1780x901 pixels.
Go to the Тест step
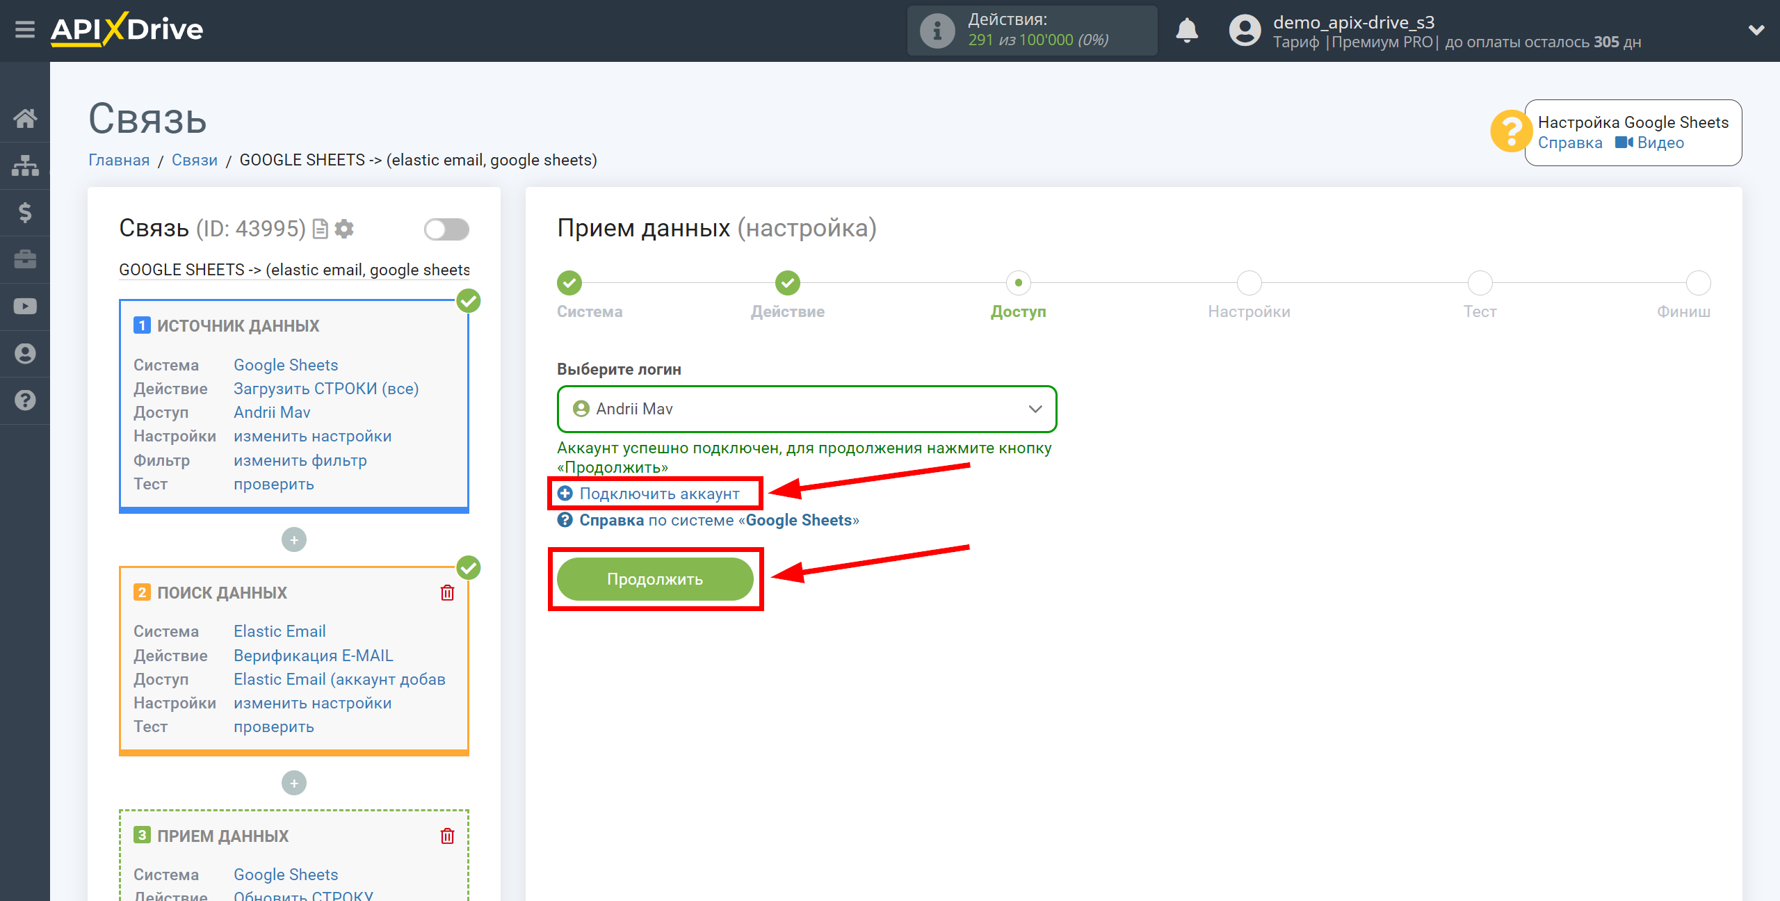(x=1480, y=283)
